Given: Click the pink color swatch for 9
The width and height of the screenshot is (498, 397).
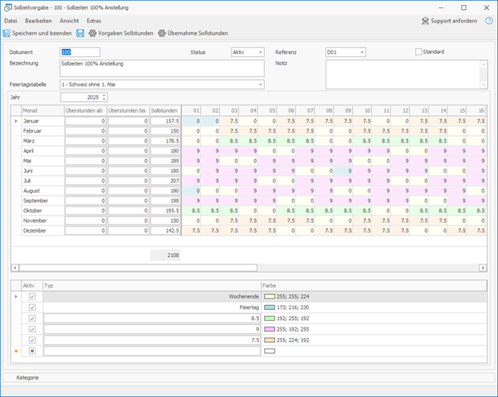Looking at the screenshot, I should (269, 329).
